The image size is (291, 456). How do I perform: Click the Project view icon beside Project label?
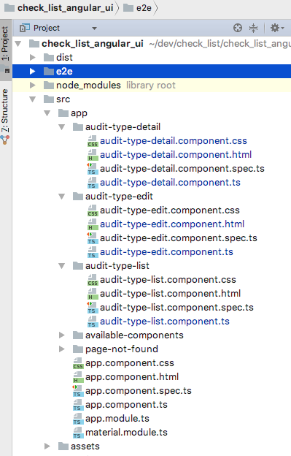(25, 28)
